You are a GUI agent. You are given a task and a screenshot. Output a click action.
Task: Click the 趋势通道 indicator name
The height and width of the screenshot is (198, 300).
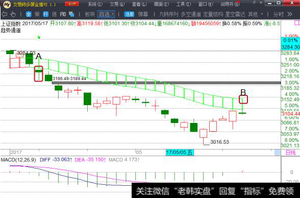11,30
